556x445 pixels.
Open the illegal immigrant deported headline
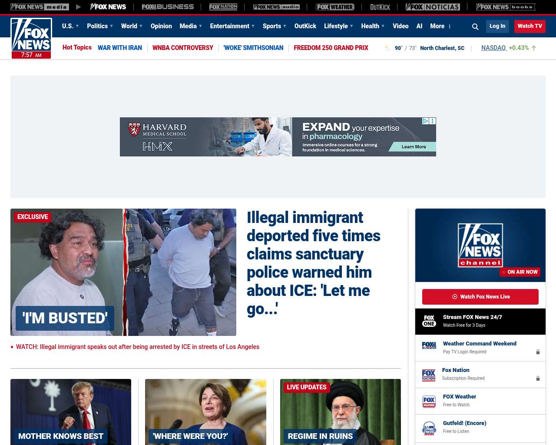point(314,263)
